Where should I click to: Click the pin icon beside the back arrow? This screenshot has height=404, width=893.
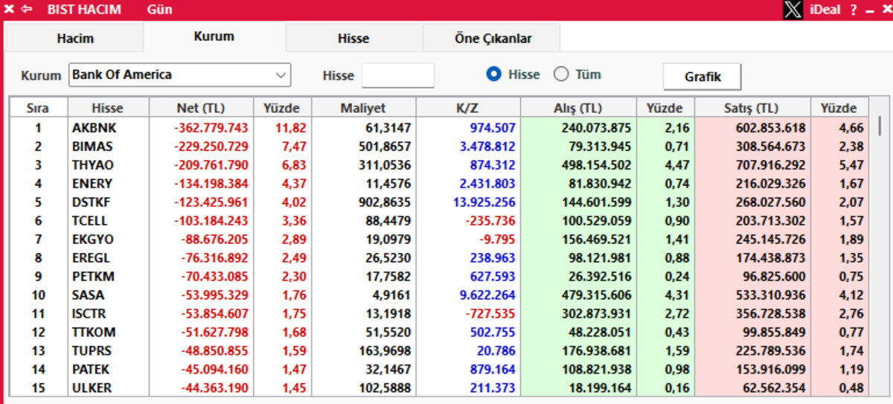tap(9, 10)
